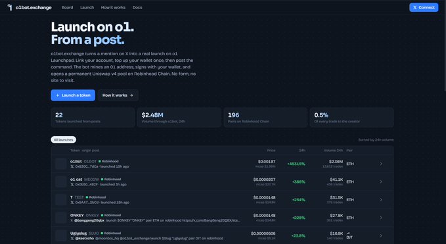Expand the o1Bot row chevron
The height and width of the screenshot is (244, 446).
pos(381,164)
